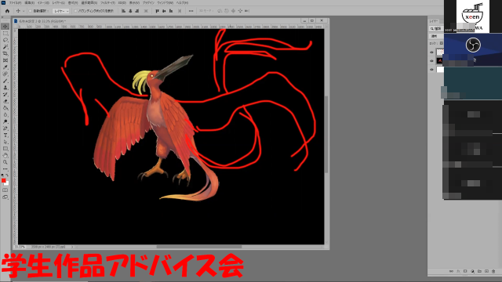502x282 pixels.
Task: Select the Eyedropper tool
Action: click(5, 67)
